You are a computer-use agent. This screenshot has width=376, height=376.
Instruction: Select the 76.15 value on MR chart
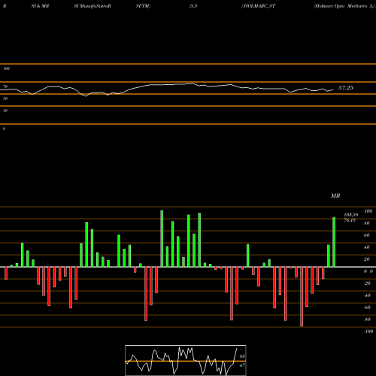350,220
